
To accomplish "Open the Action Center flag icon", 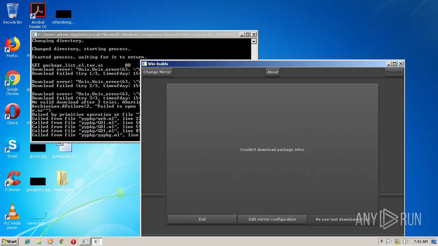I will click(x=389, y=242).
